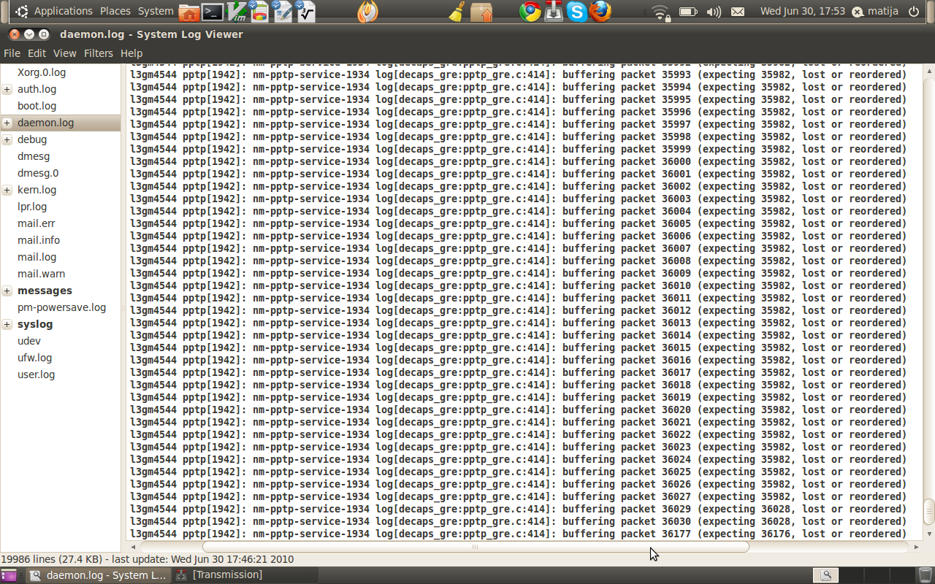This screenshot has width=935, height=584.
Task: Expand the auth.log tree entry
Action: pos(7,89)
